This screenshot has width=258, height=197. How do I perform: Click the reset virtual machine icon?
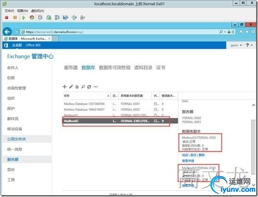tap(32, 18)
